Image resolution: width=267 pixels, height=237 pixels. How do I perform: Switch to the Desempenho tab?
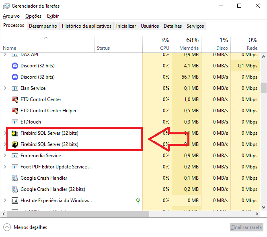click(x=43, y=26)
